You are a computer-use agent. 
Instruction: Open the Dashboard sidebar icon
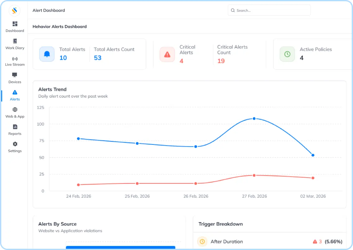pyautogui.click(x=15, y=24)
